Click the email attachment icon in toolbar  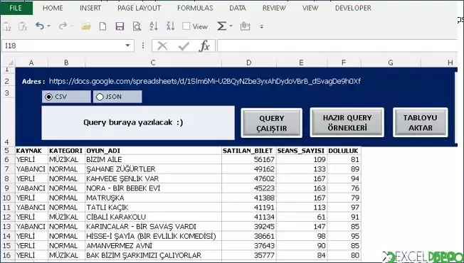245,26
